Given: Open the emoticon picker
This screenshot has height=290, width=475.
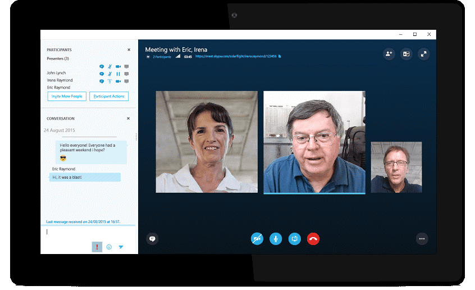Looking at the screenshot, I should pyautogui.click(x=109, y=247).
